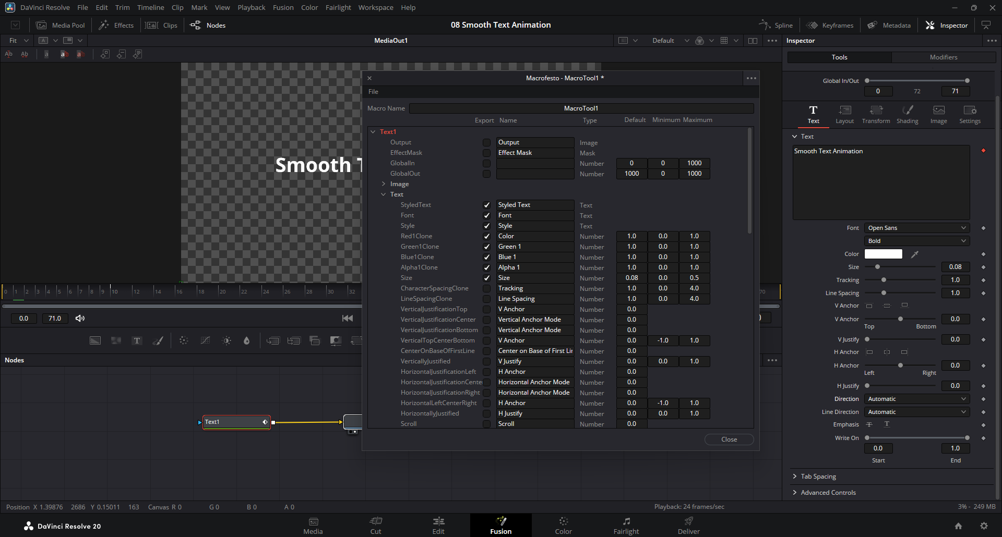Mute audio with the speaker icon
This screenshot has height=537, width=1002.
coord(80,319)
